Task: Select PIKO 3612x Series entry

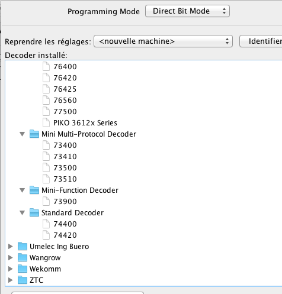Action: click(85, 123)
